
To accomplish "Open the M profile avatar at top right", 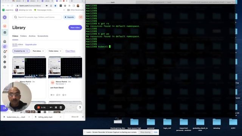I will (81, 17).
